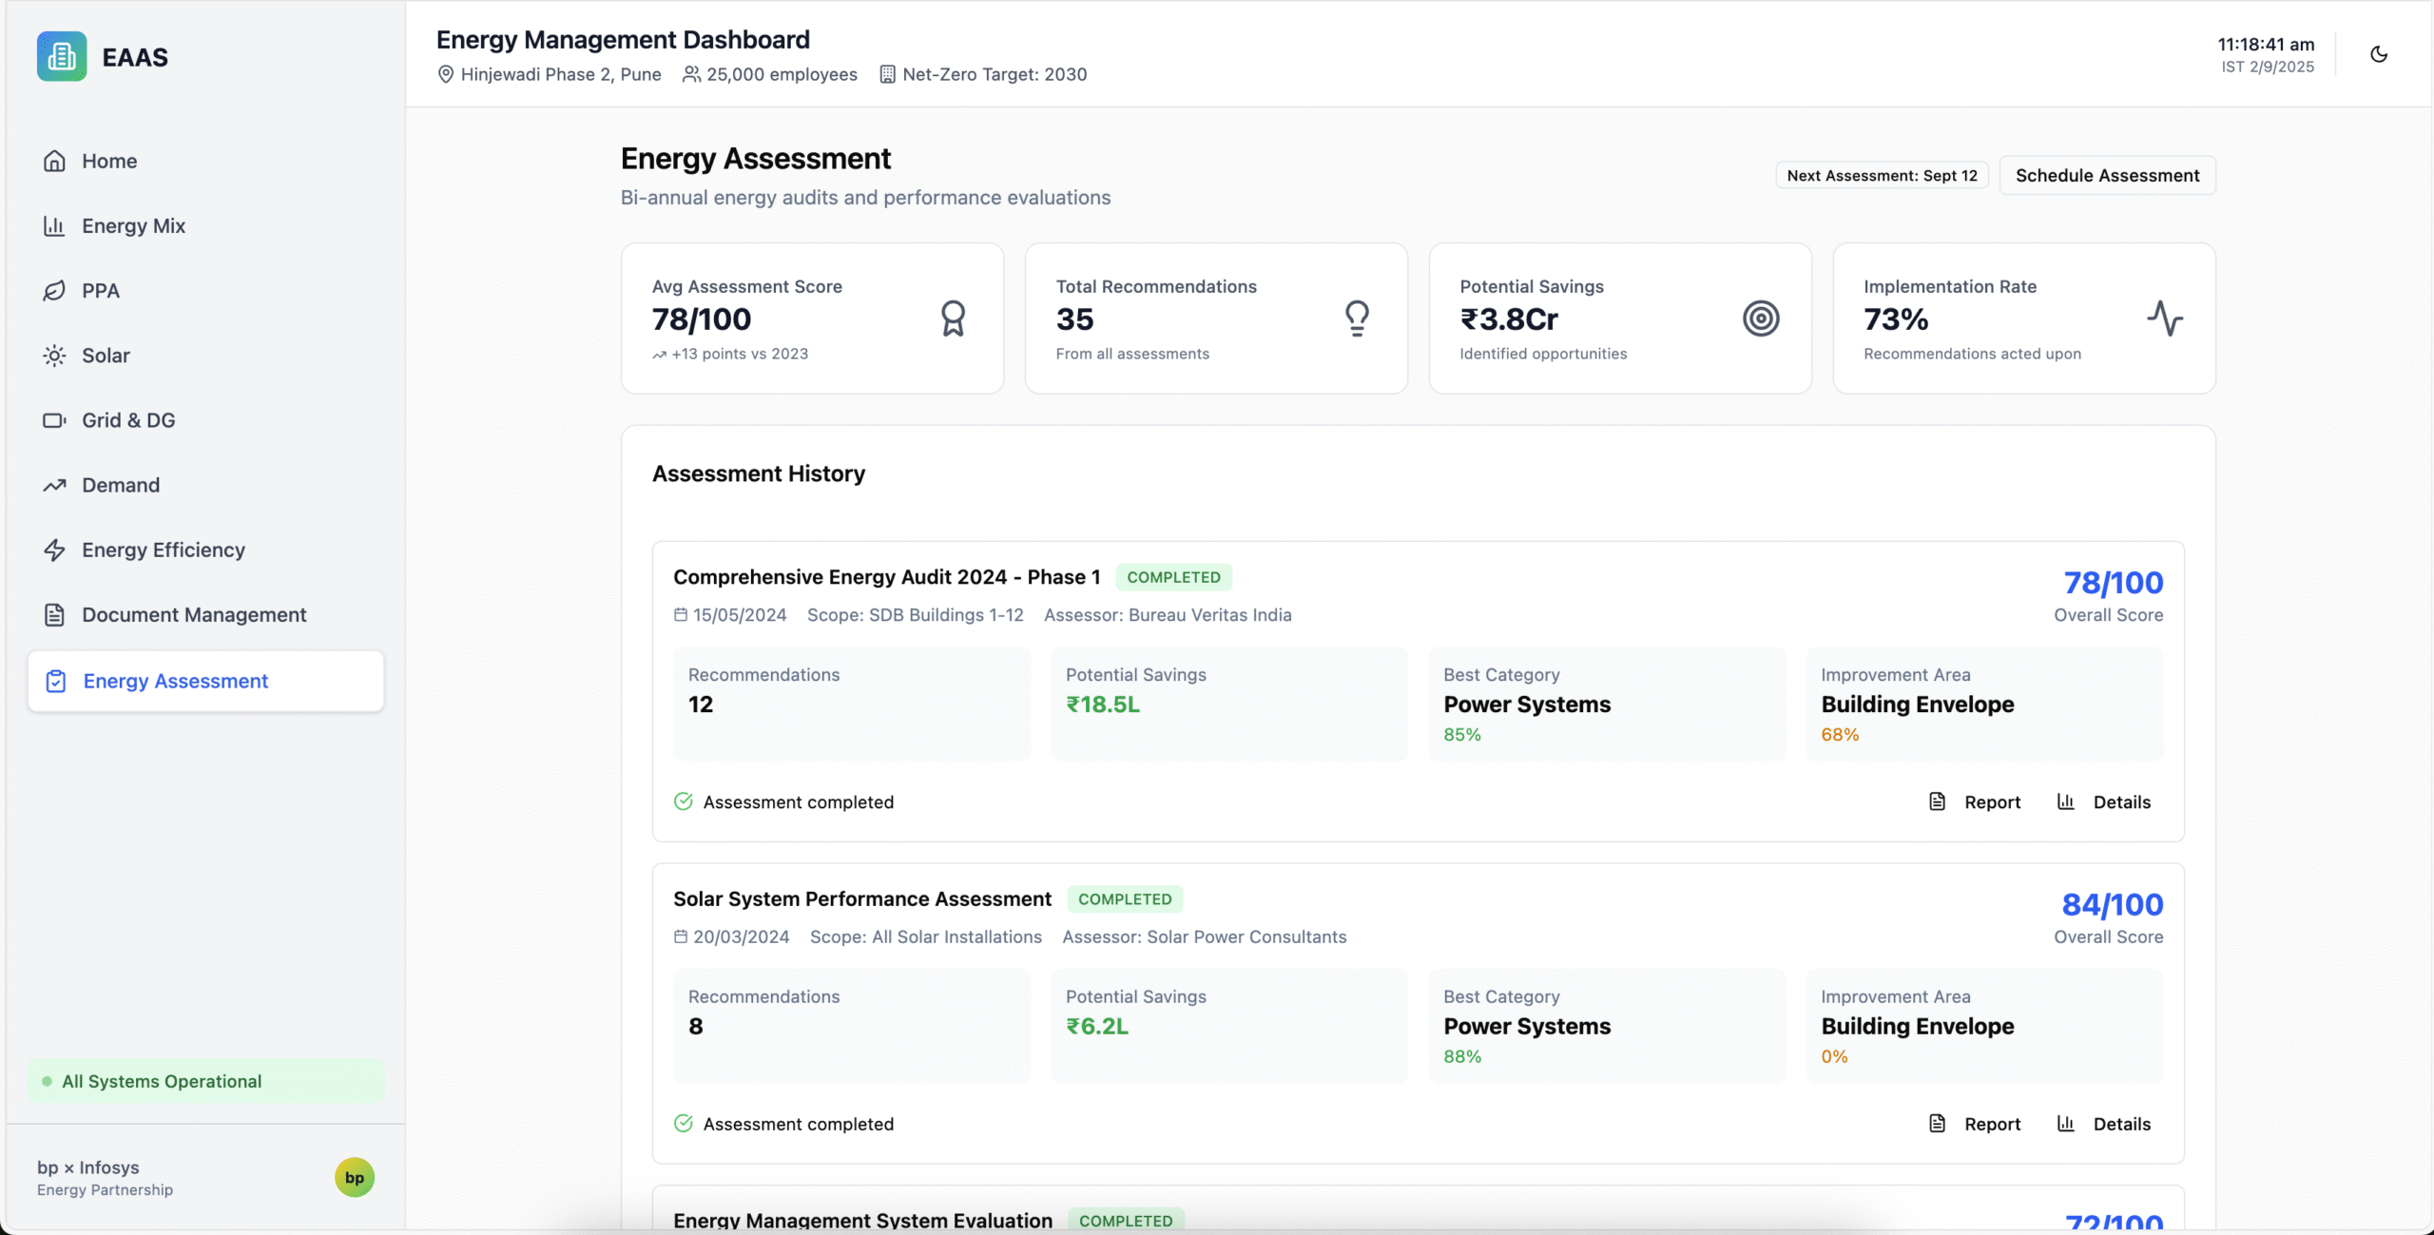2434x1235 pixels.
Task: Click the Energy Efficiency lightning icon
Action: point(54,550)
